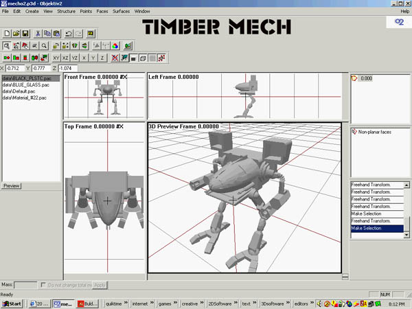
Task: Select data\BLACK_PLSTC.pac in the texture list
Action: (x=31, y=78)
